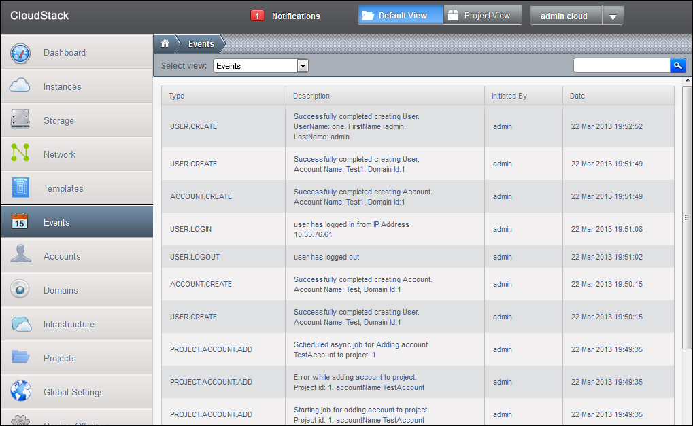693x426 pixels.
Task: Click the Templates icon in sidebar
Action: (20, 188)
